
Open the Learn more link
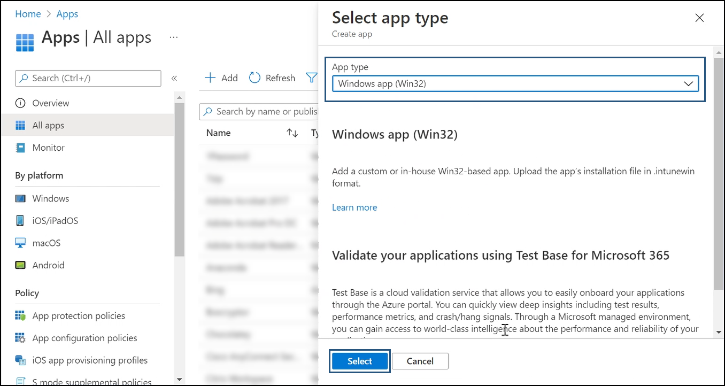(x=354, y=207)
